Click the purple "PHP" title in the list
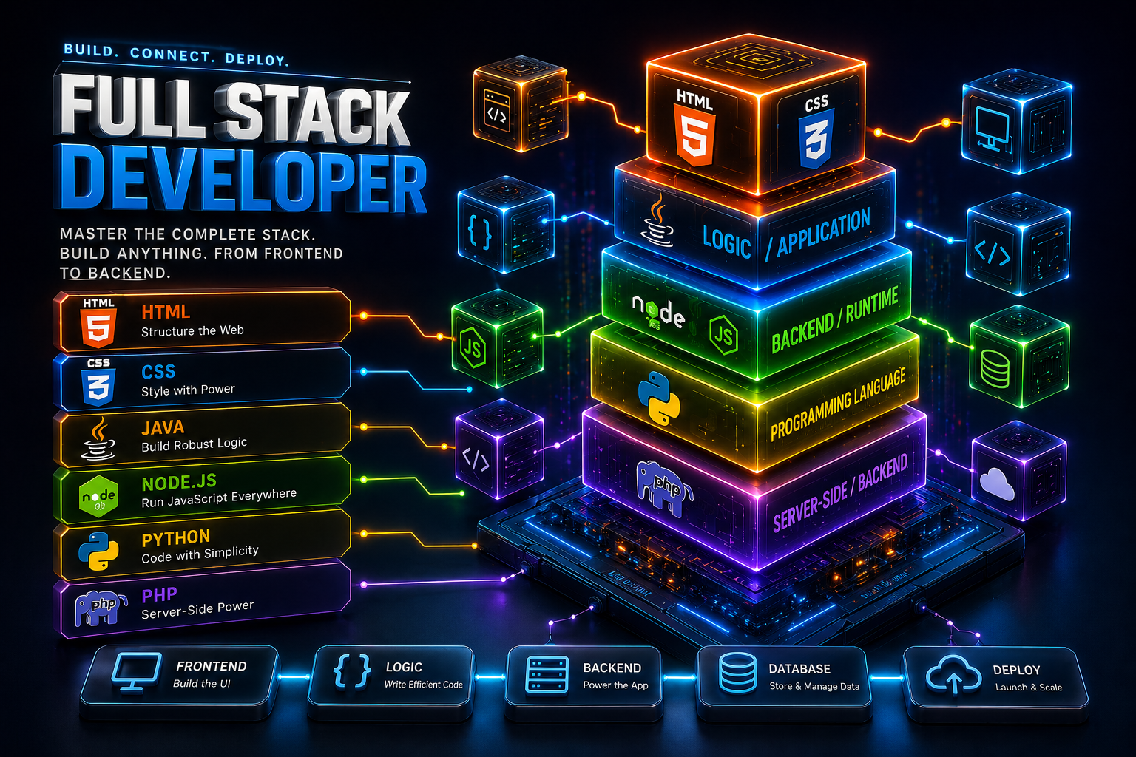 point(159,594)
